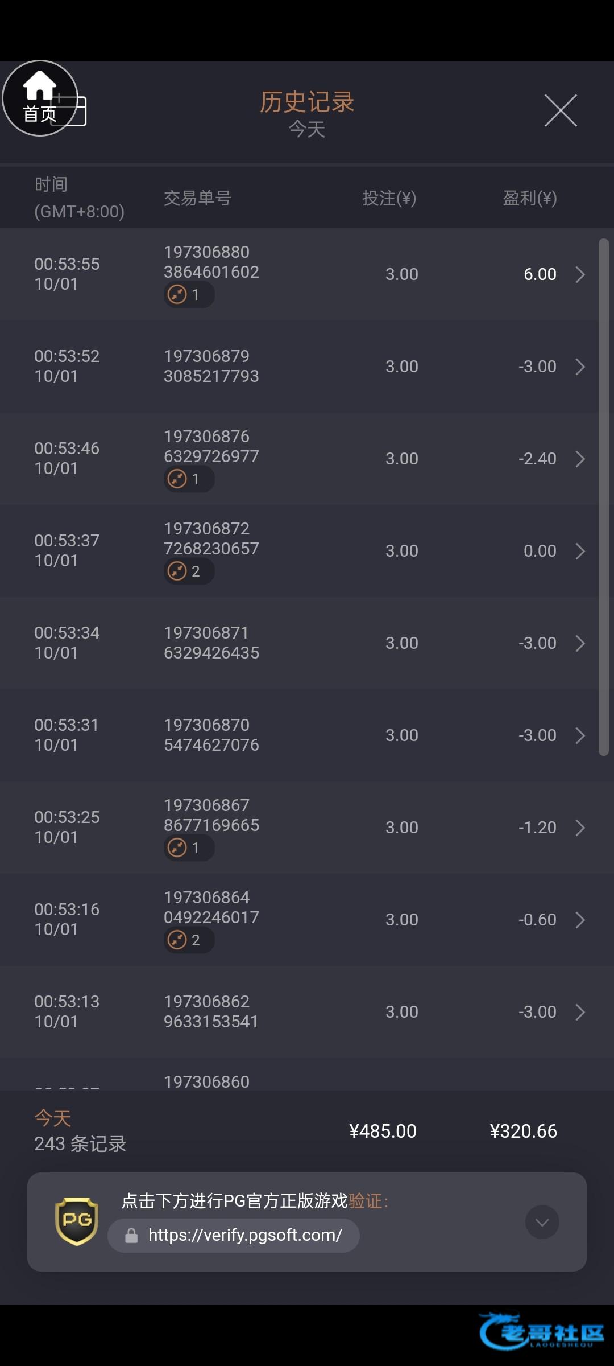Tap the free-spin badge on 00:53:25 record
Viewport: 614px width, 1366px height.
coord(189,848)
